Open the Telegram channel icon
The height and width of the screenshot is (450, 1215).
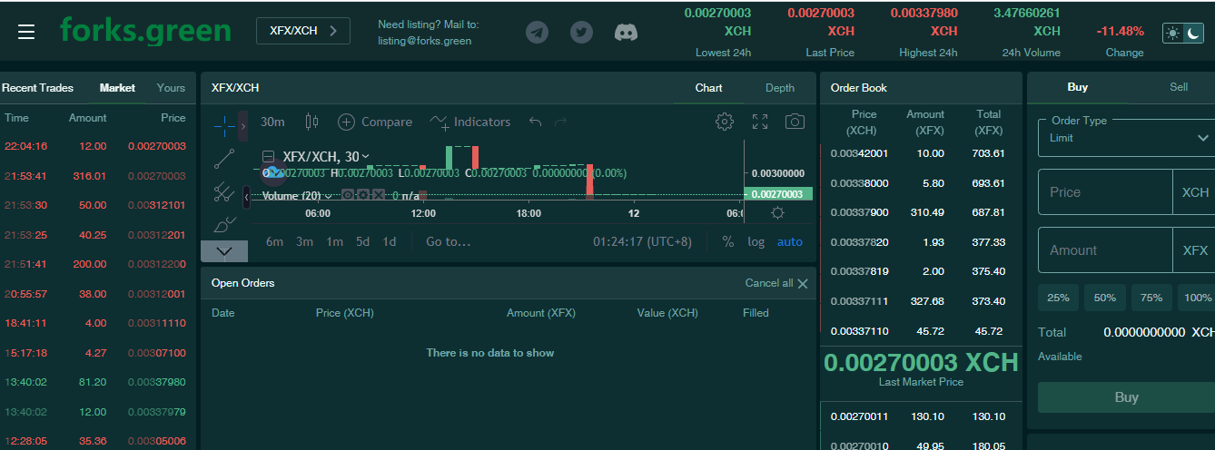[x=538, y=32]
